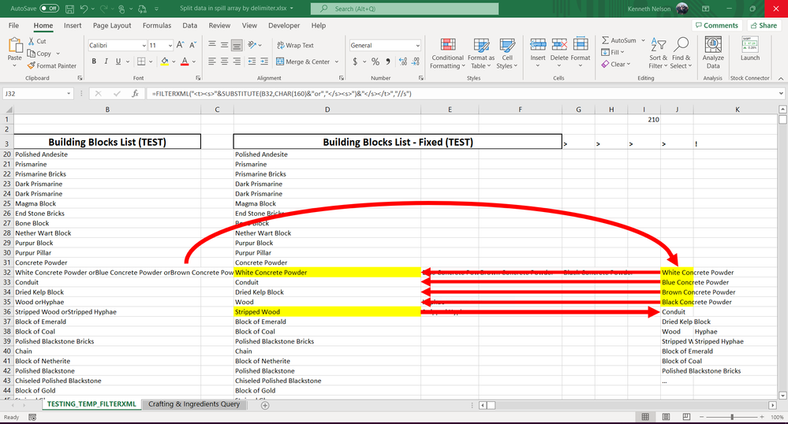Open the Insert ribbon tab
Viewport: 788px width, 424px height.
point(73,26)
